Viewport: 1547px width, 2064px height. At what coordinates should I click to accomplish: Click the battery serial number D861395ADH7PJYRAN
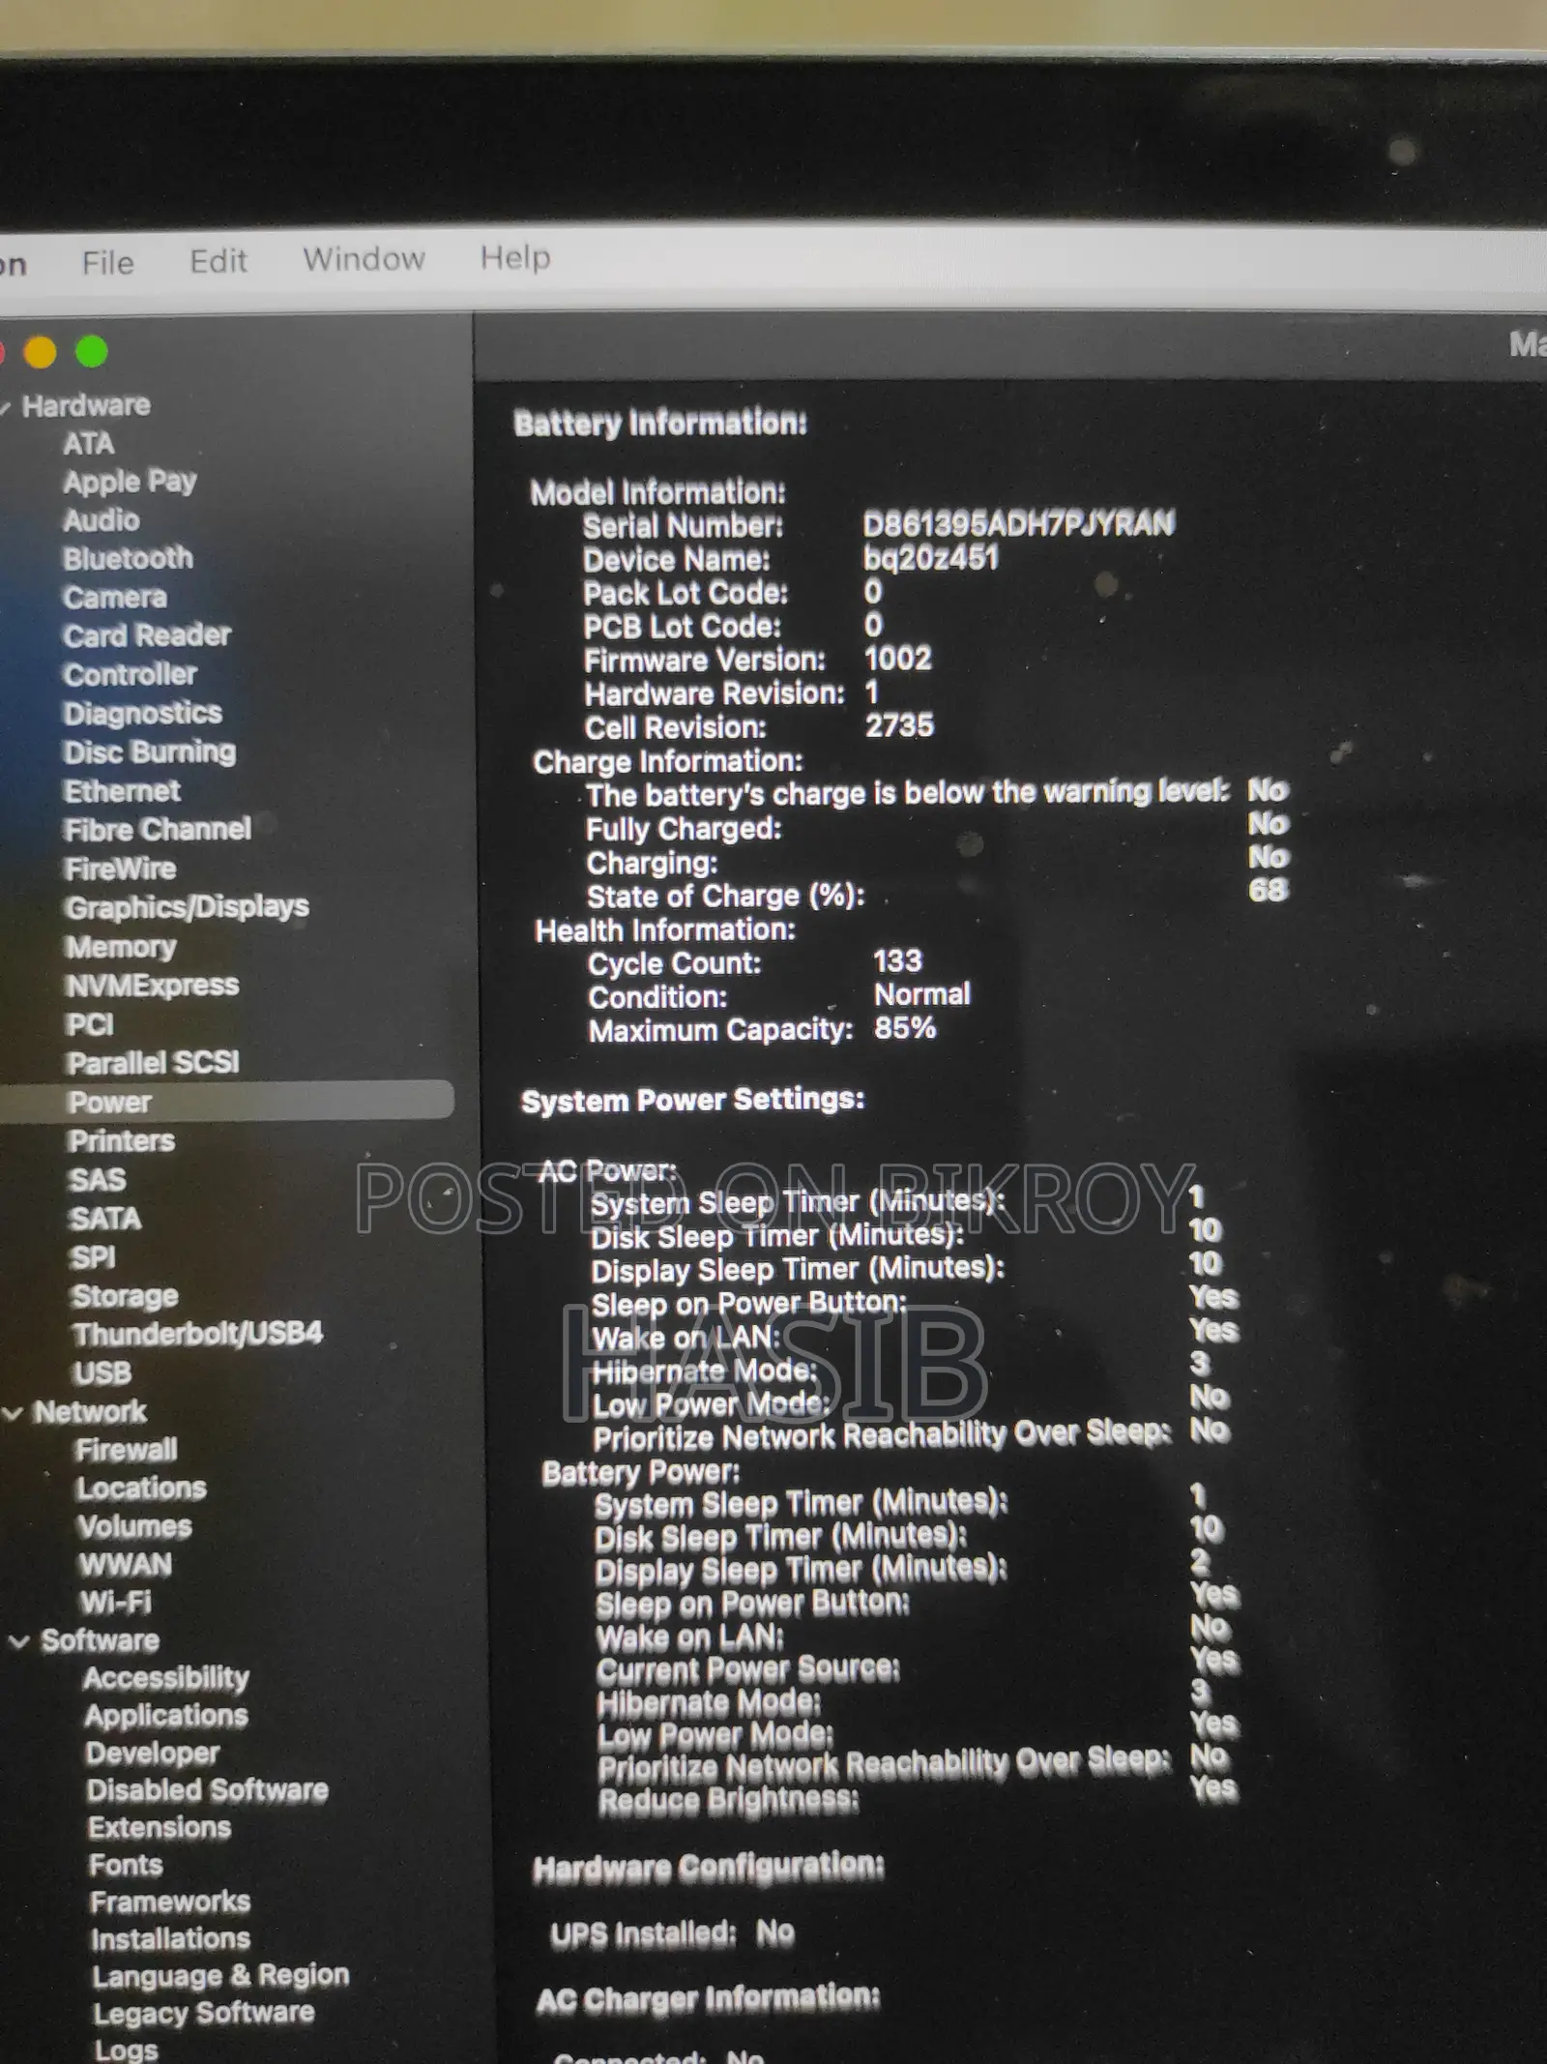1018,524
